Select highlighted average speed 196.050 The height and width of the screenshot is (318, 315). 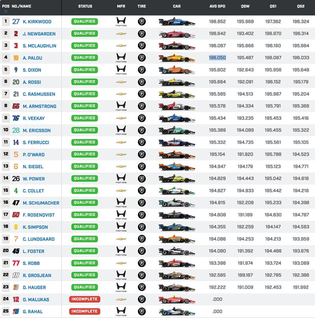point(217,58)
